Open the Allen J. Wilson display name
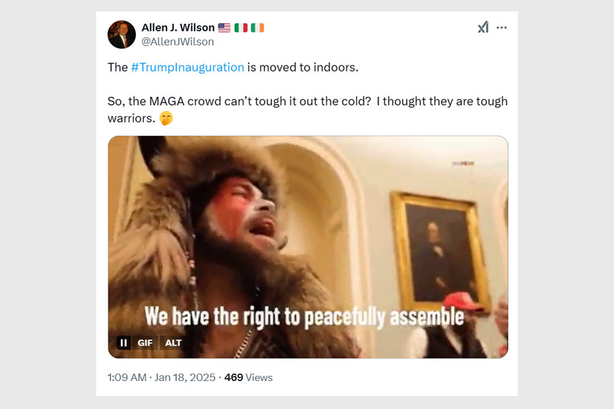Screen dimensions: 614x409 click(177, 27)
